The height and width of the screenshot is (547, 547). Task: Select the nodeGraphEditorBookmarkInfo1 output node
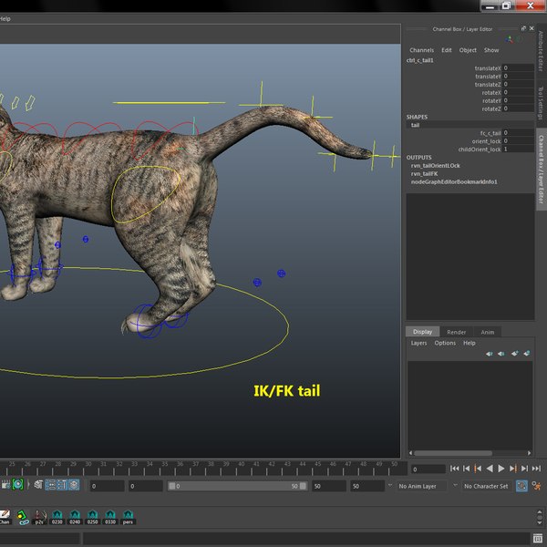(x=454, y=181)
